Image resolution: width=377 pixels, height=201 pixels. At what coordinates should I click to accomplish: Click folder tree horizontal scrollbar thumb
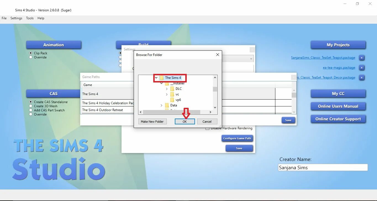(172, 112)
